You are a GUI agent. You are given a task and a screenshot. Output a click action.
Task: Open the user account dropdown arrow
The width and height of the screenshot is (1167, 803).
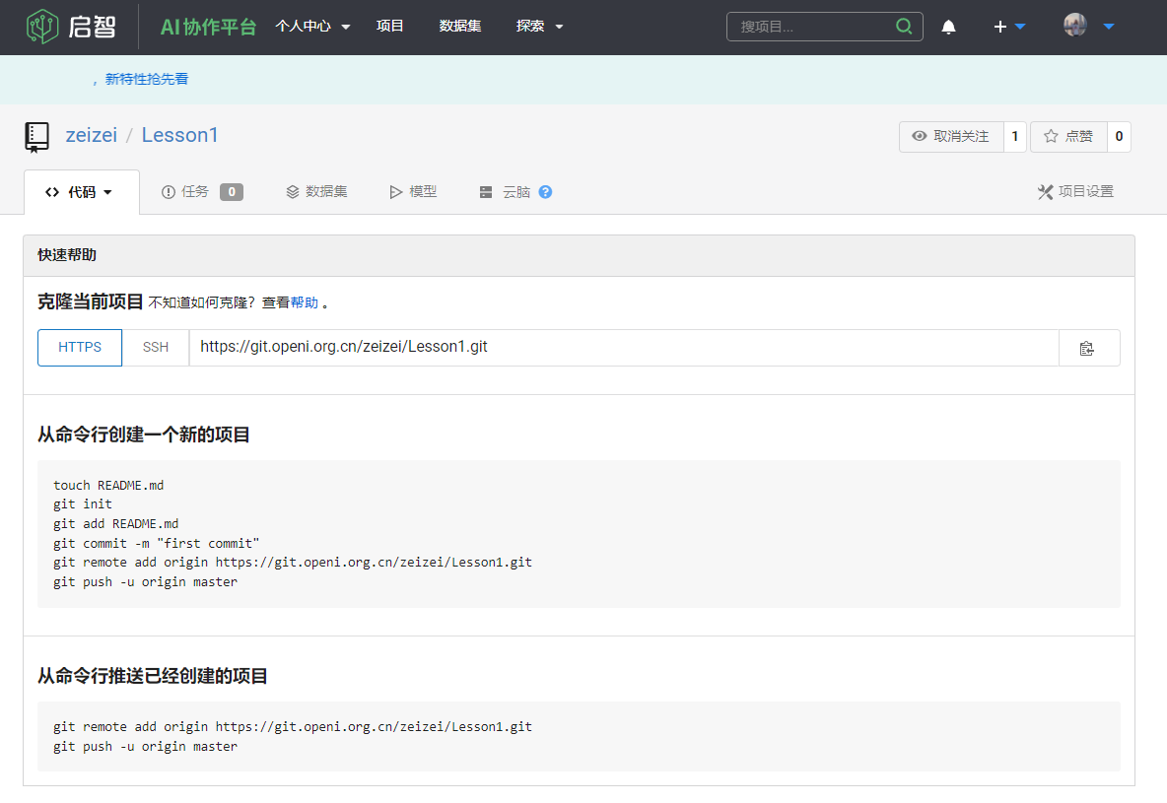[1108, 27]
